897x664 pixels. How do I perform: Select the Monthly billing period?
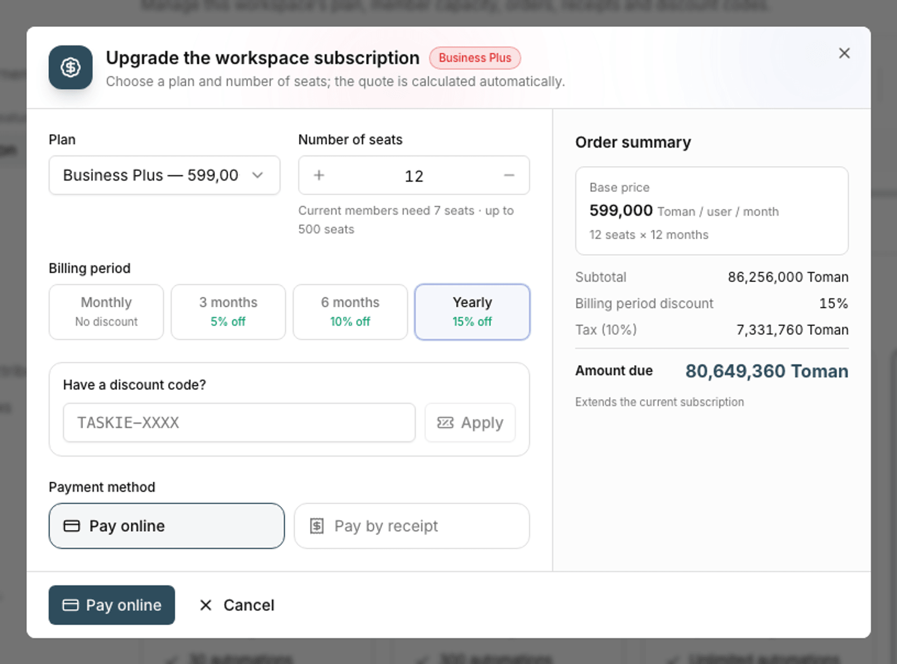click(107, 312)
